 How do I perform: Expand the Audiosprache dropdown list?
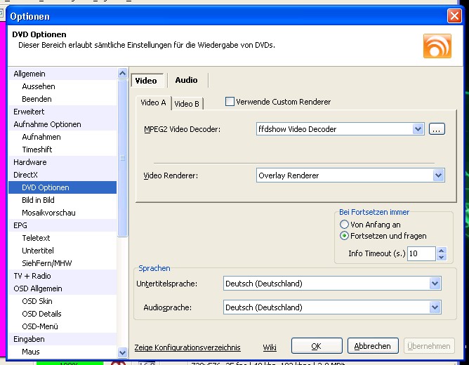point(435,307)
